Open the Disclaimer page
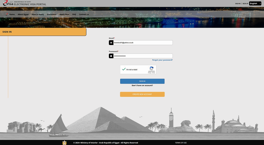Viewport: 264px width, 145px height. coord(52,14)
